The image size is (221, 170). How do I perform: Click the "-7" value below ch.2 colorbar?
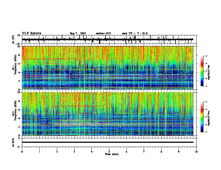click(206, 132)
